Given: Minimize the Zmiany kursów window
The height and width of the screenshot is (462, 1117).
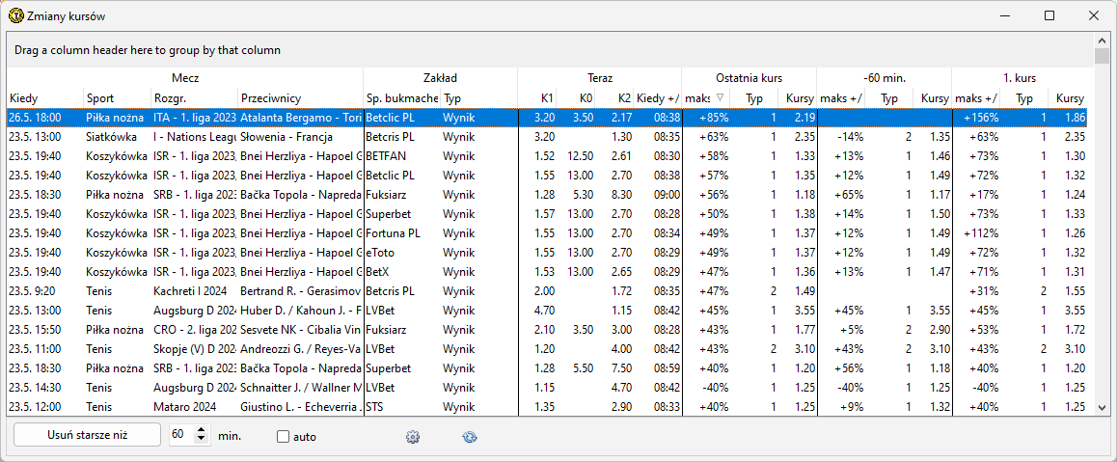Looking at the screenshot, I should [x=1005, y=16].
